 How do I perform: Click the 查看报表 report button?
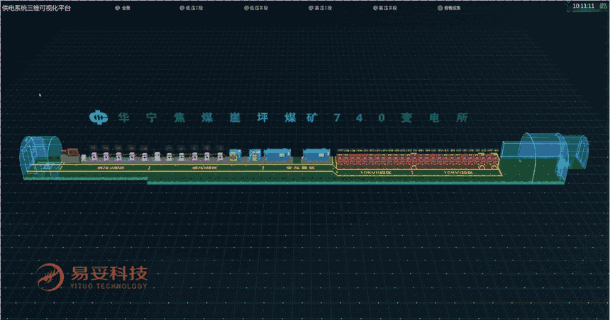click(x=448, y=8)
